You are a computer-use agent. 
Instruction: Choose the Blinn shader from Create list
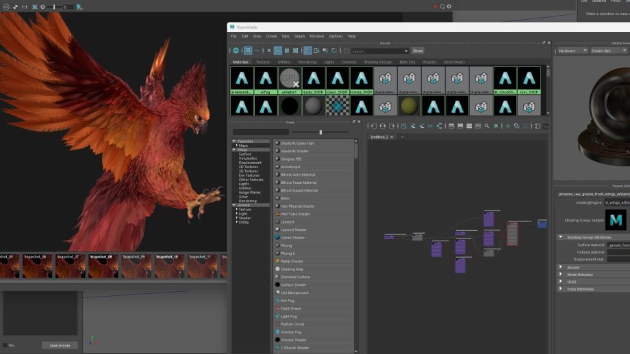tap(286, 198)
